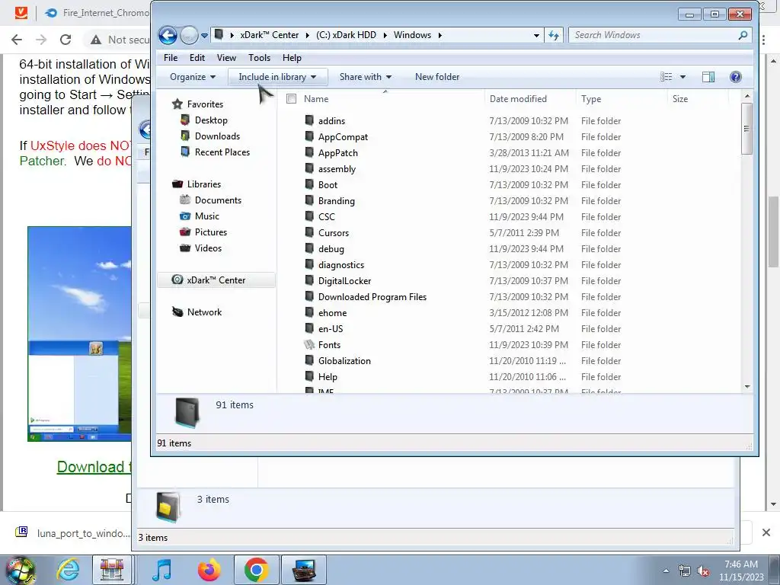This screenshot has height=585, width=780.
Task: Open the Organize dropdown
Action: [x=193, y=77]
